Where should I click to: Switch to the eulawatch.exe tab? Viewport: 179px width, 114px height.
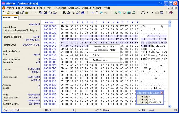pyautogui.click(x=10, y=17)
